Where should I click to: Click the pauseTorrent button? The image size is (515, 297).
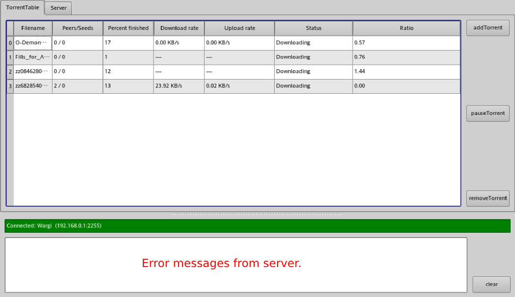(x=488, y=113)
